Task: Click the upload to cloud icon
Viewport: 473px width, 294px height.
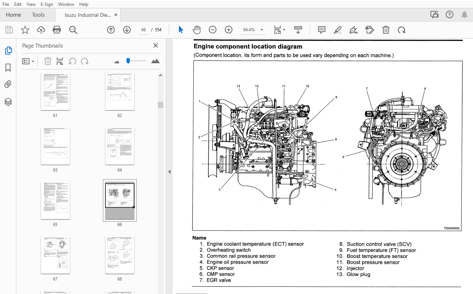Action: pyautogui.click(x=41, y=30)
